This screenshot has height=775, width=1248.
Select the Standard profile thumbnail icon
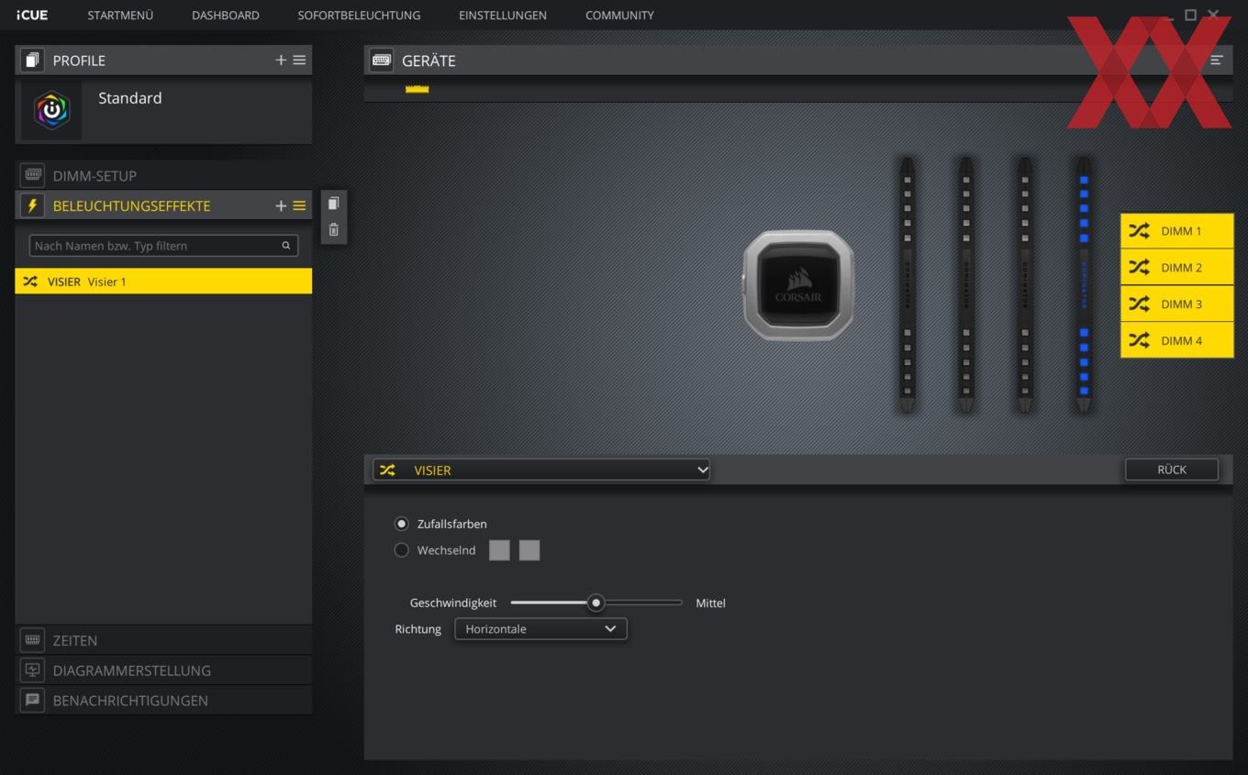[51, 110]
